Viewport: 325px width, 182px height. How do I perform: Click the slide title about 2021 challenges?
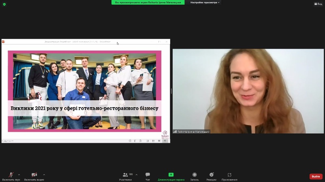pos(84,108)
